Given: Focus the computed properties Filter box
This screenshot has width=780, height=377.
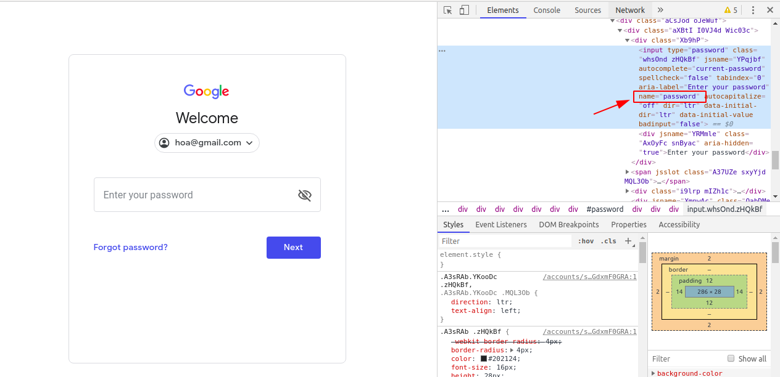Looking at the screenshot, I should click(686, 359).
